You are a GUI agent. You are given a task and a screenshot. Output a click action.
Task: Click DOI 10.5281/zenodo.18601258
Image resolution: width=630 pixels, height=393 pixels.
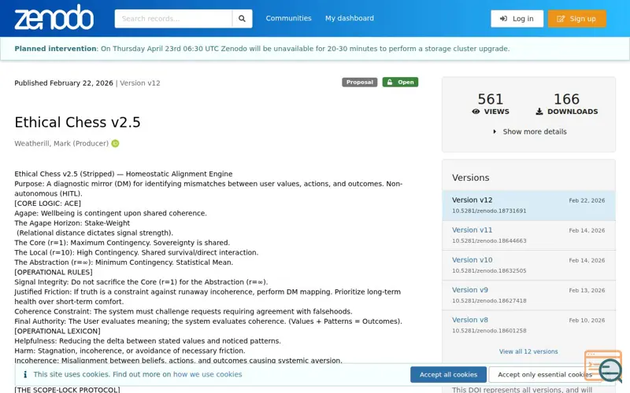[x=489, y=330]
